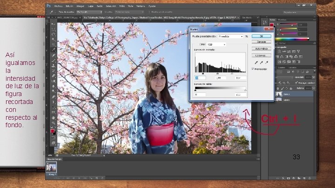Viewport: 335px width, 188px height.
Task: Toggle visibility of the bottom layer
Action: 273,99
